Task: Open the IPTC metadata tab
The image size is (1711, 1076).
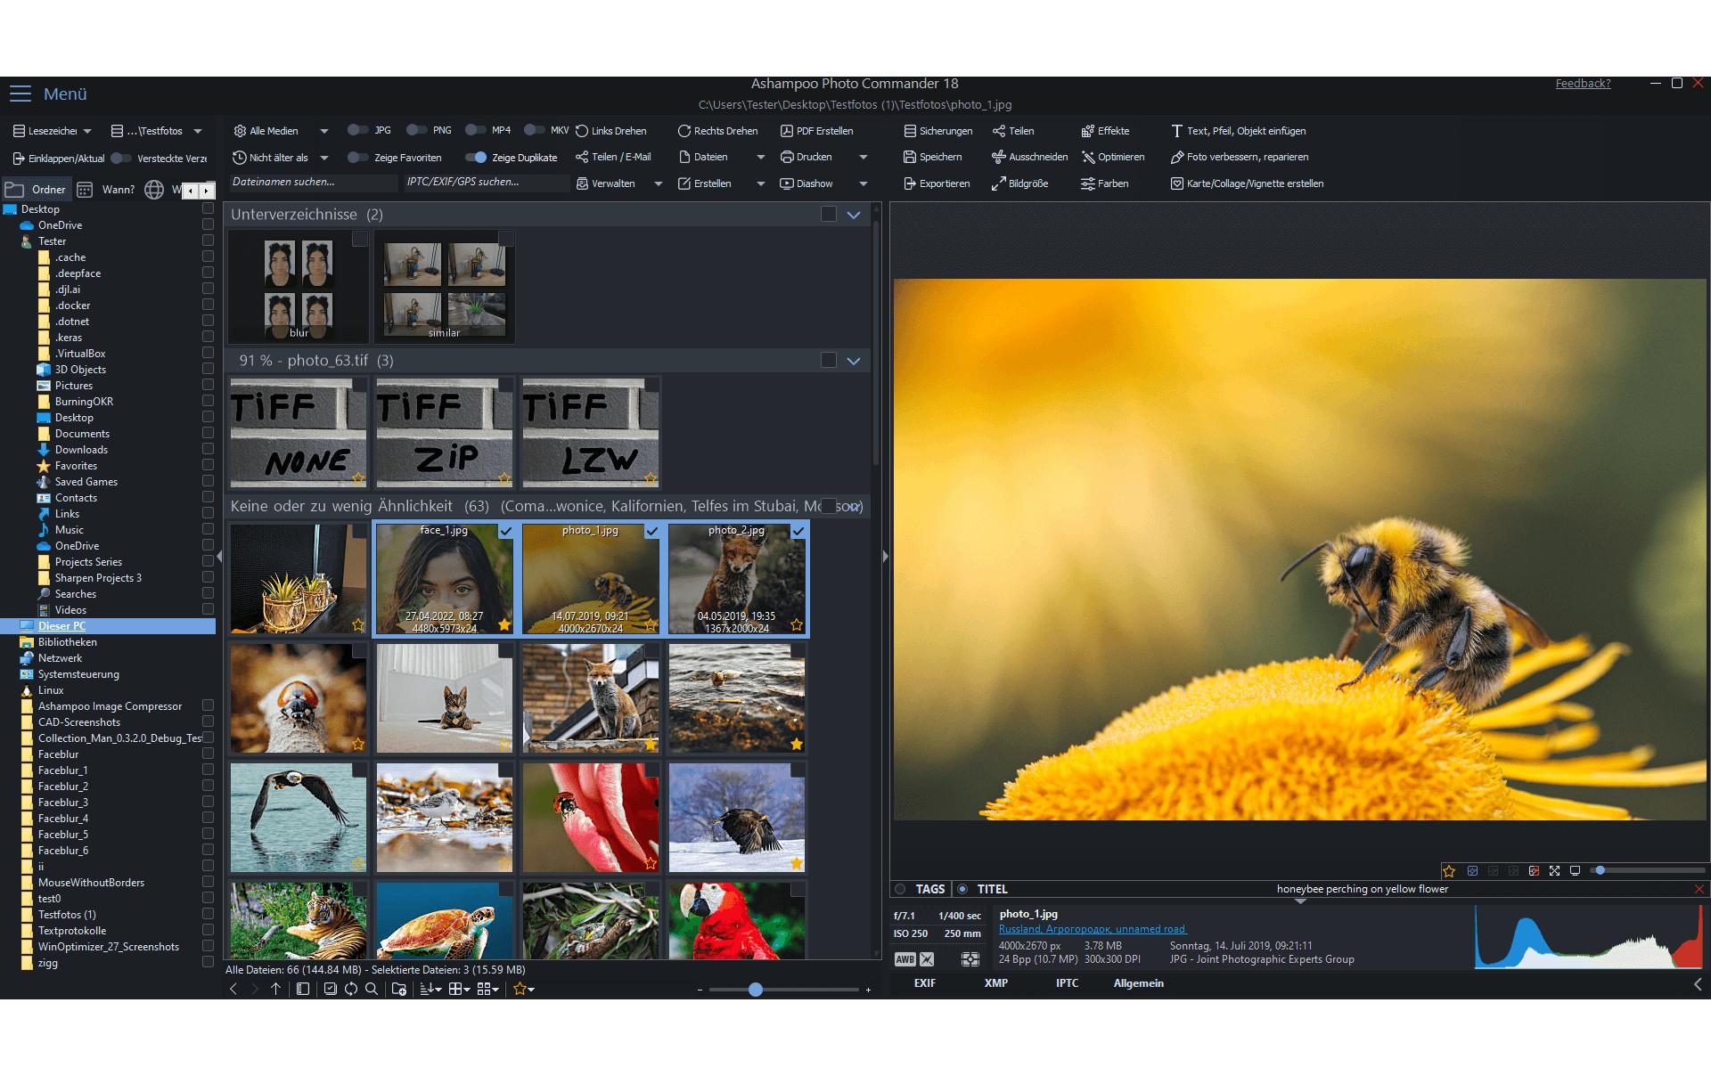Action: (1067, 983)
